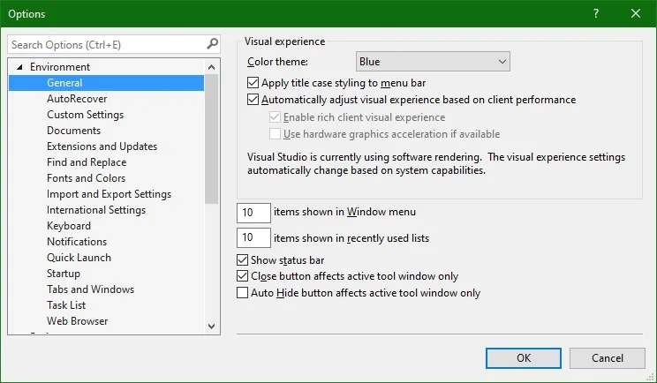Open the Task List page

[x=66, y=305]
